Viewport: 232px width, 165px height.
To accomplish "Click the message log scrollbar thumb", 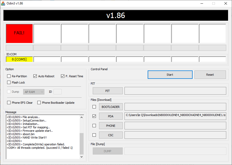I will pos(81,144).
